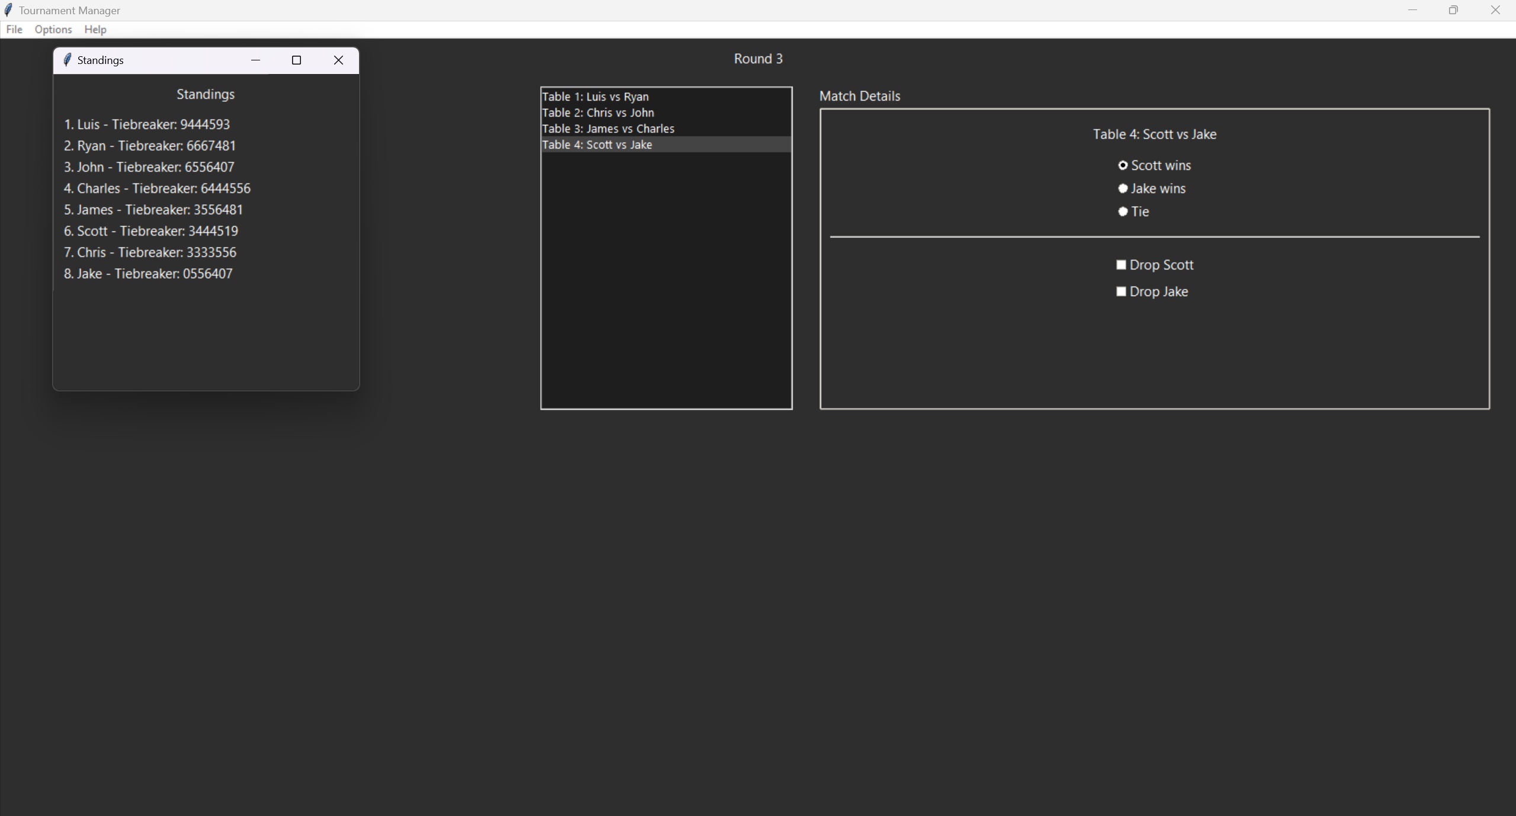1516x816 pixels.
Task: Click the Round 3 heading
Action: pyautogui.click(x=758, y=59)
